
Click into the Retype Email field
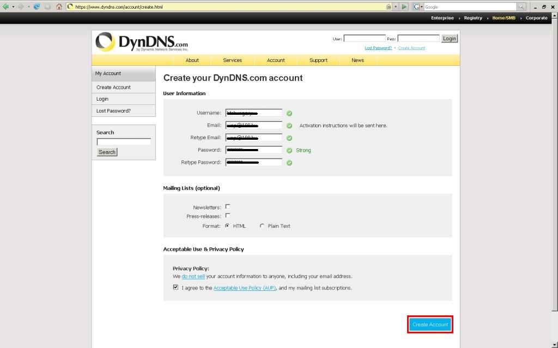pos(254,138)
